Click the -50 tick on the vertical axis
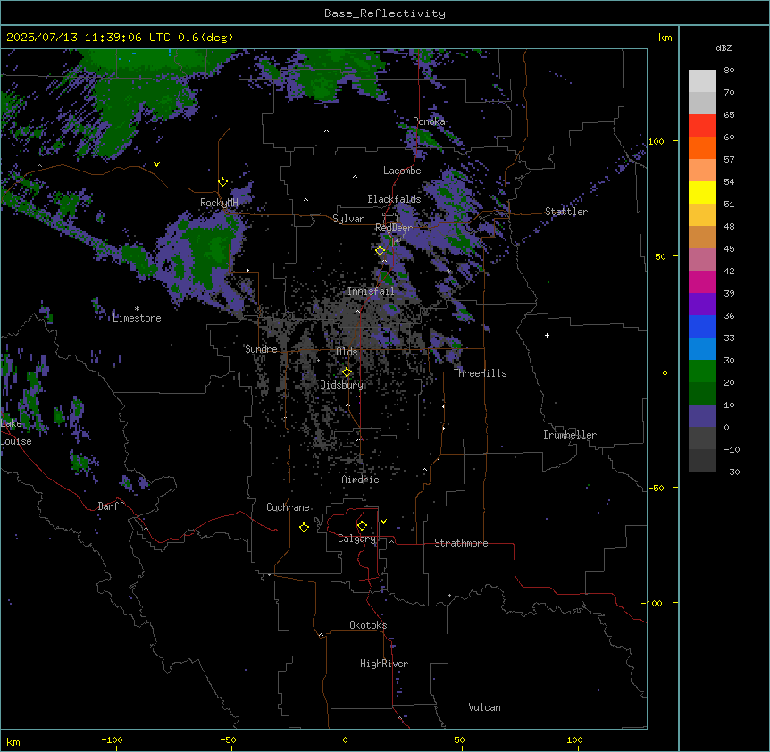The height and width of the screenshot is (752, 770). [656, 488]
